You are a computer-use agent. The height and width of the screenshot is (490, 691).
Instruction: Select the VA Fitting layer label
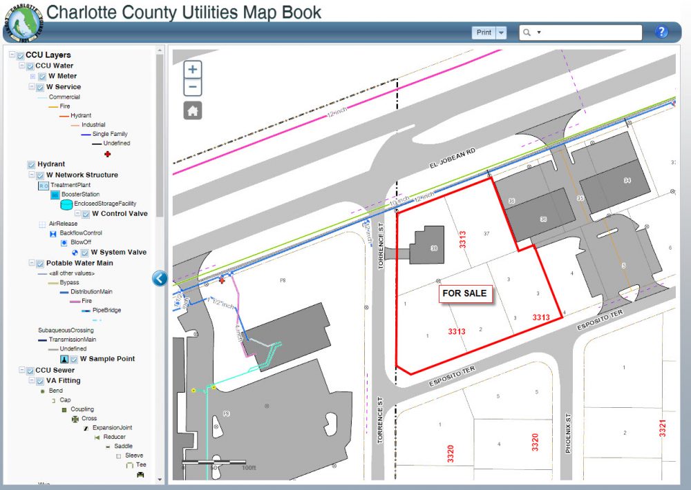(63, 380)
